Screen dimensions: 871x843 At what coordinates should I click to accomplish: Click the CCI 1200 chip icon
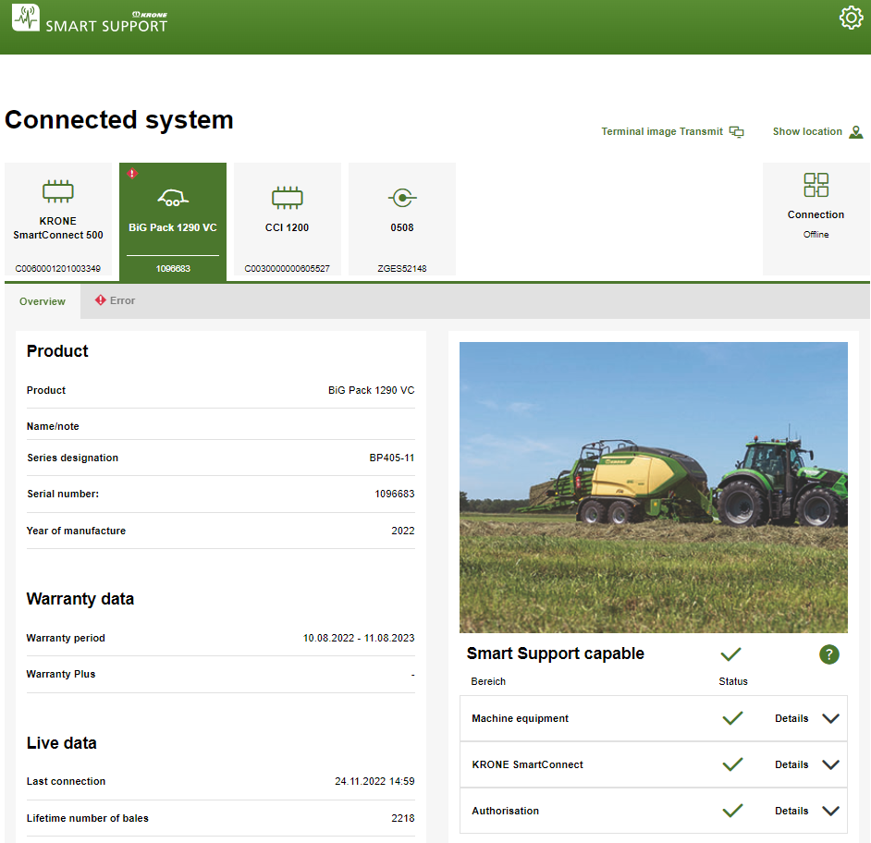pos(287,197)
